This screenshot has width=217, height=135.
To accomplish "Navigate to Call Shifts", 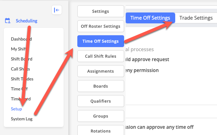I will [20, 69].
